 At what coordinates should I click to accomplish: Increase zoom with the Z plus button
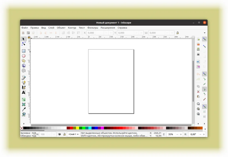click(181, 134)
